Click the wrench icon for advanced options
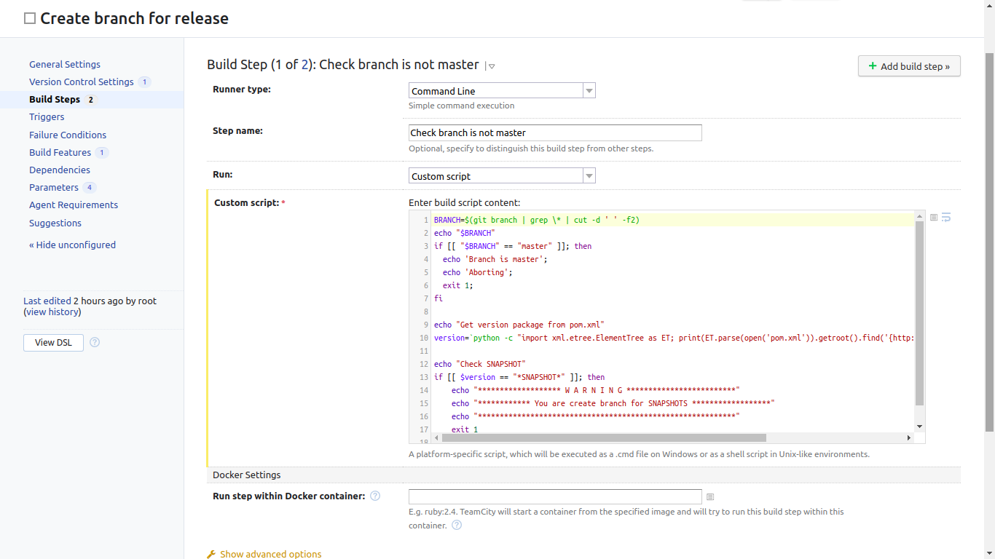Screen dimensions: 995x559 point(211,554)
